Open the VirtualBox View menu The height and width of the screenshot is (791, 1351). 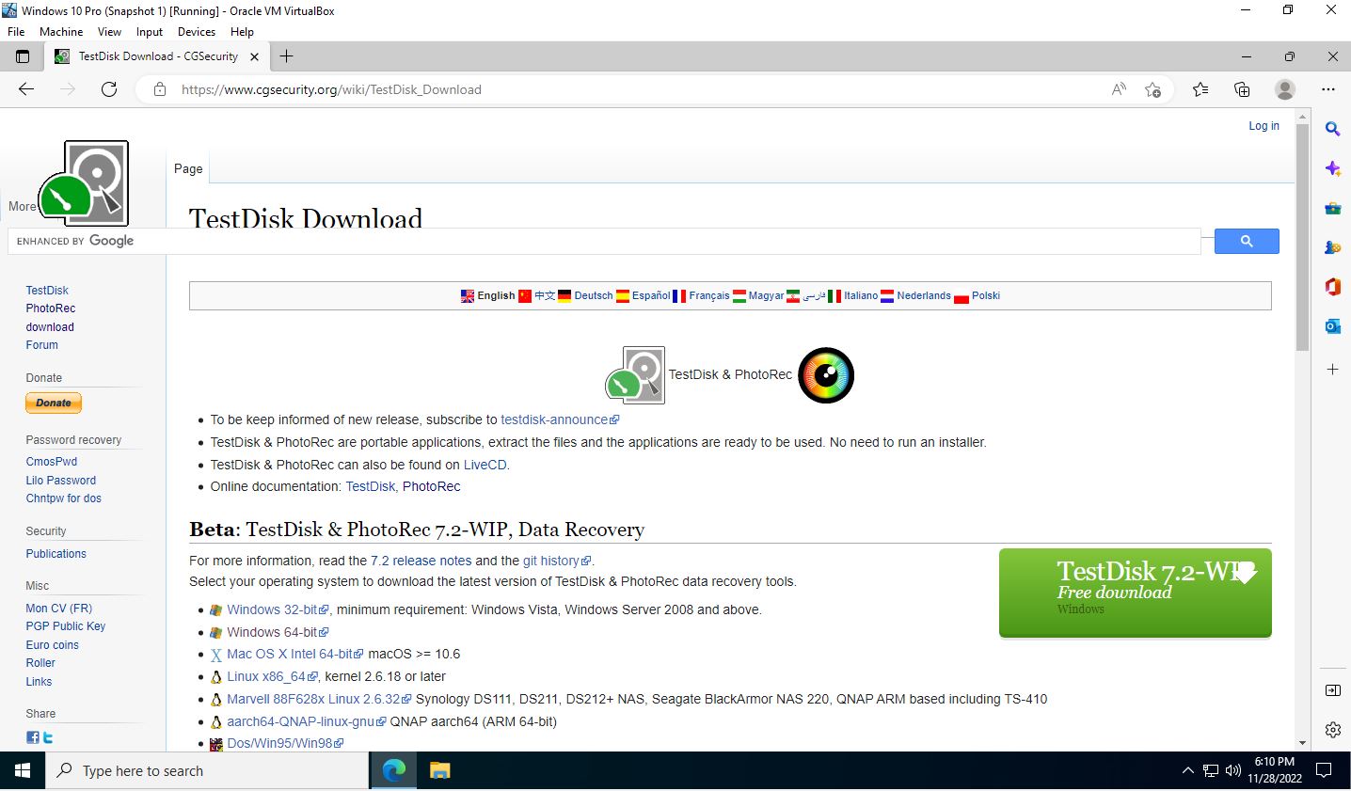tap(109, 31)
